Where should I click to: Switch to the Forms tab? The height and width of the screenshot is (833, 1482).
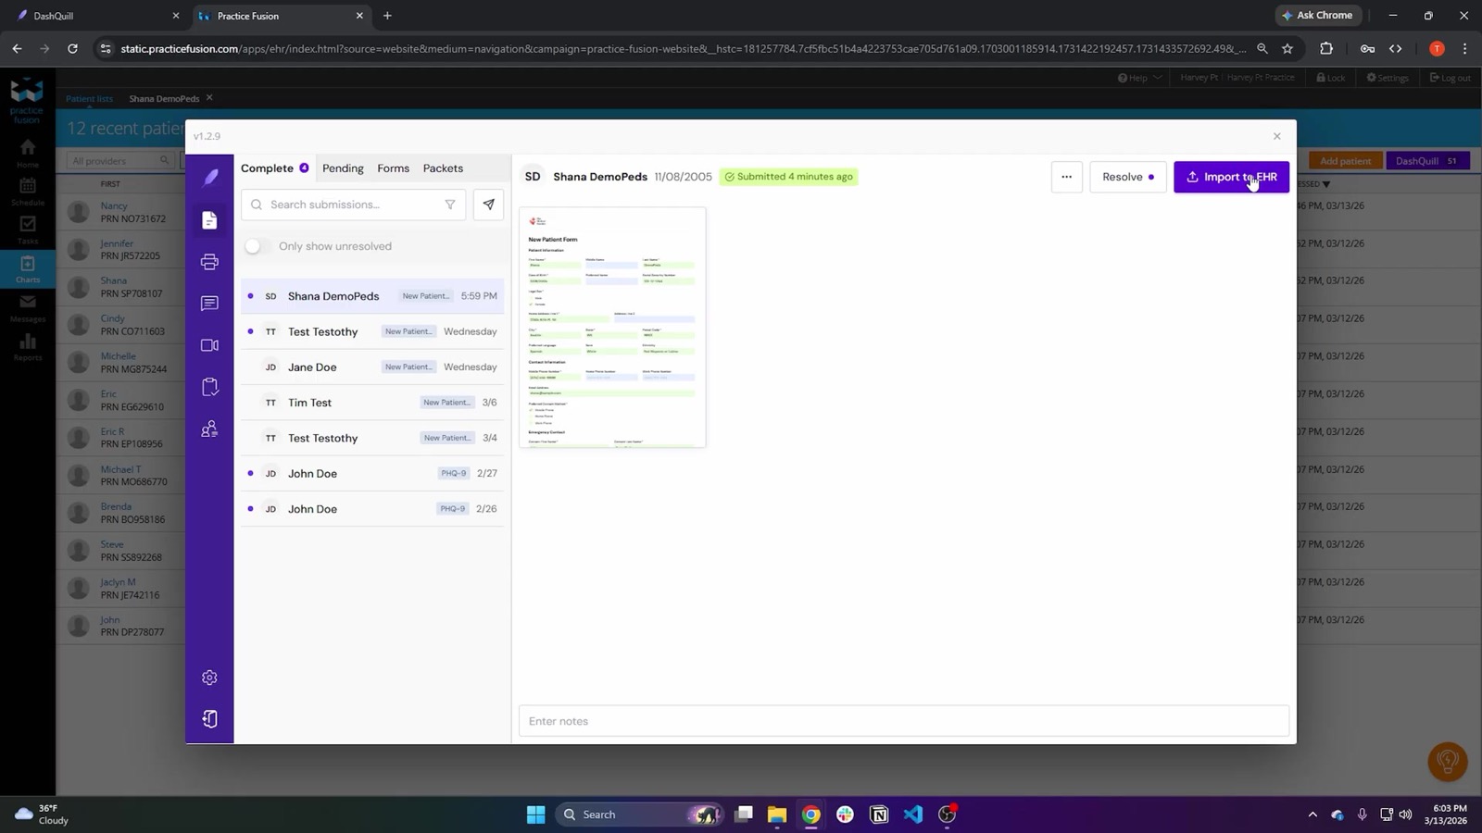[394, 168]
